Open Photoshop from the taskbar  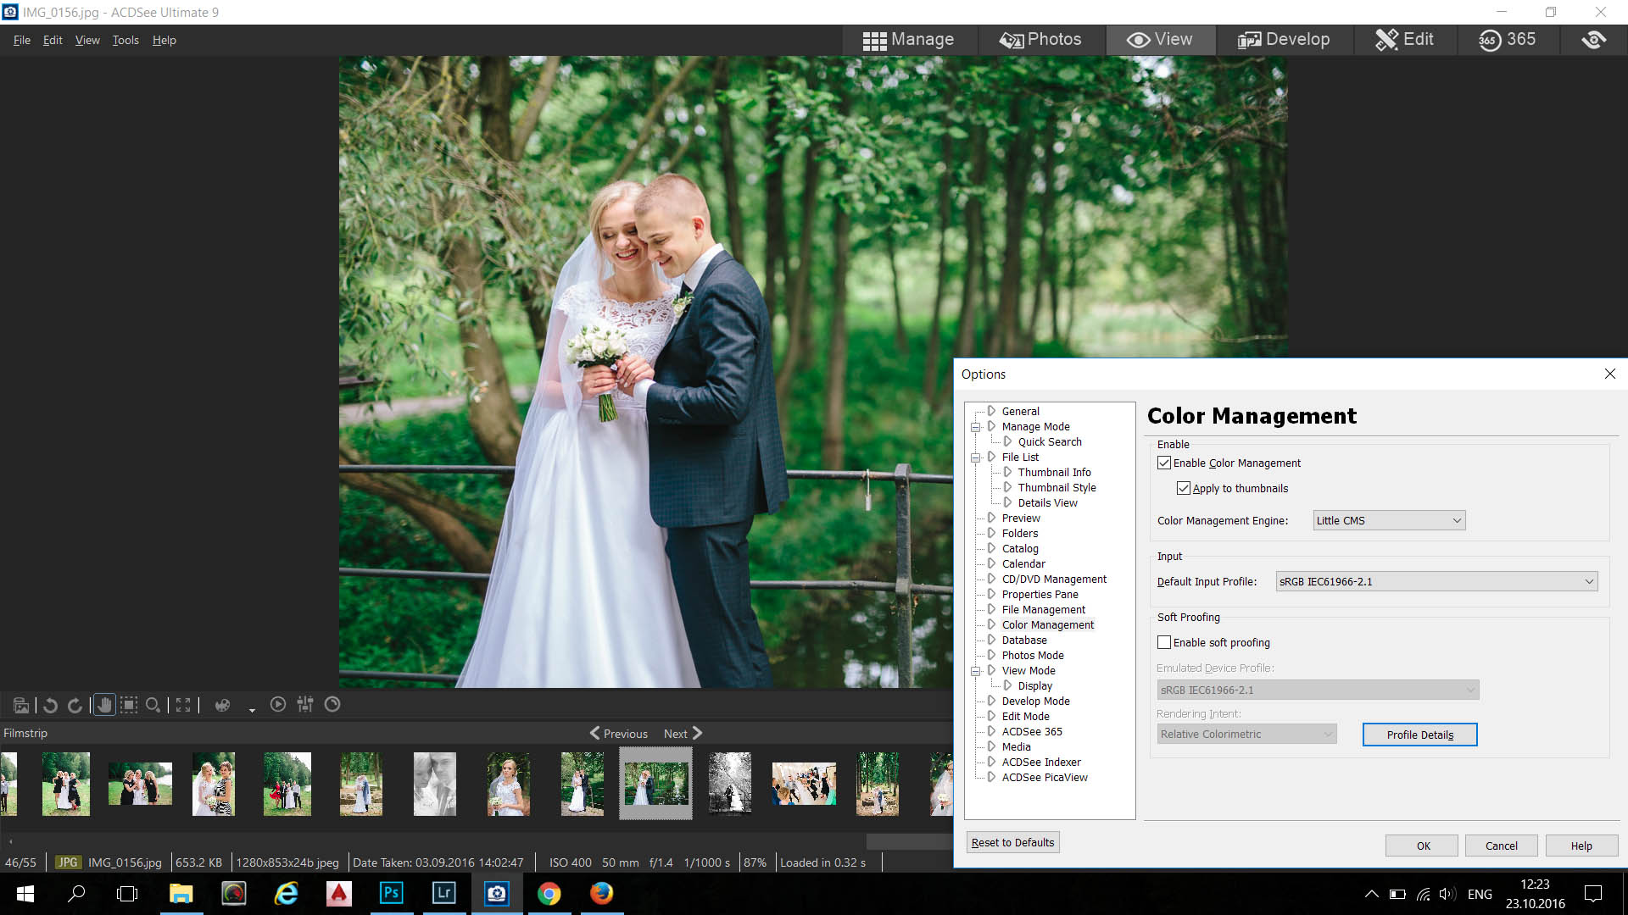391,893
